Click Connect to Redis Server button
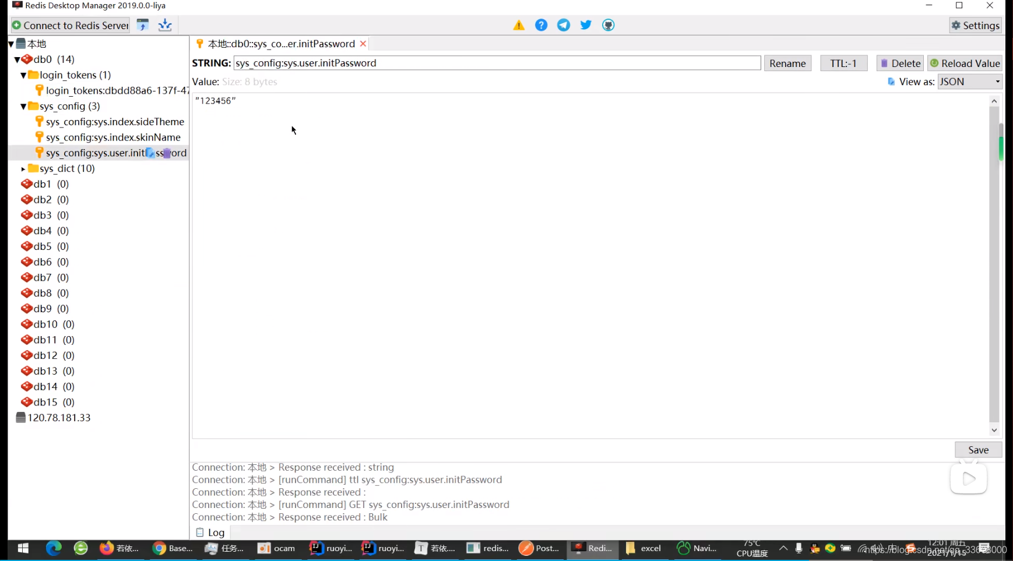The width and height of the screenshot is (1013, 561). pyautogui.click(x=71, y=25)
